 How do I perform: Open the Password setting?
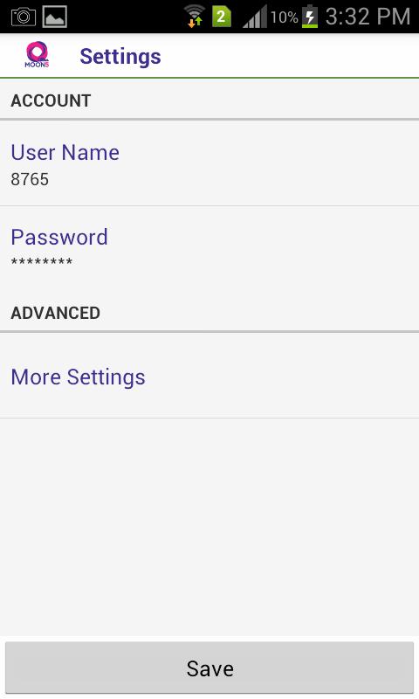pos(209,248)
